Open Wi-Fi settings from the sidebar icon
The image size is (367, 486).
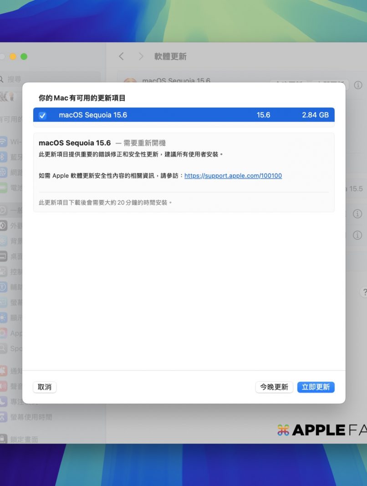4,142
